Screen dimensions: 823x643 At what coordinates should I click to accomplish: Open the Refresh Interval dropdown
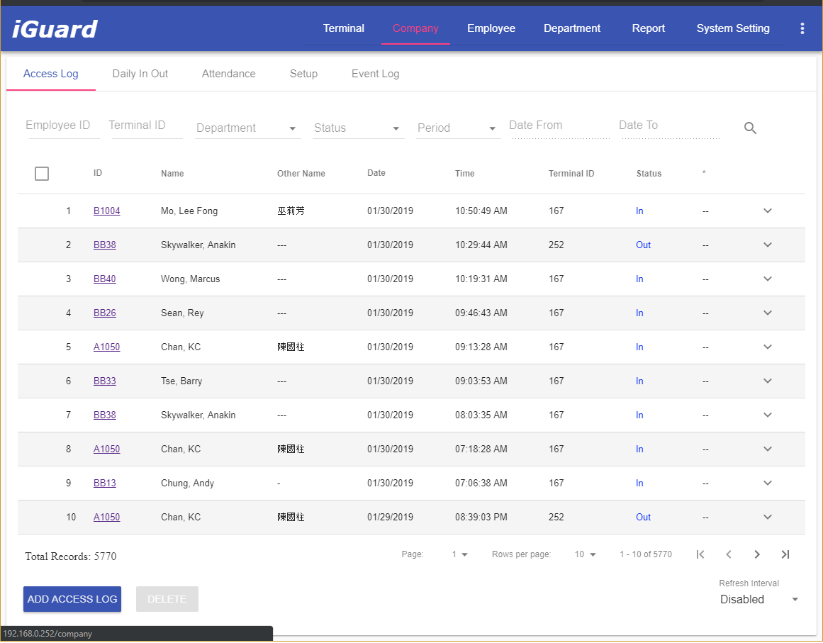click(x=759, y=600)
